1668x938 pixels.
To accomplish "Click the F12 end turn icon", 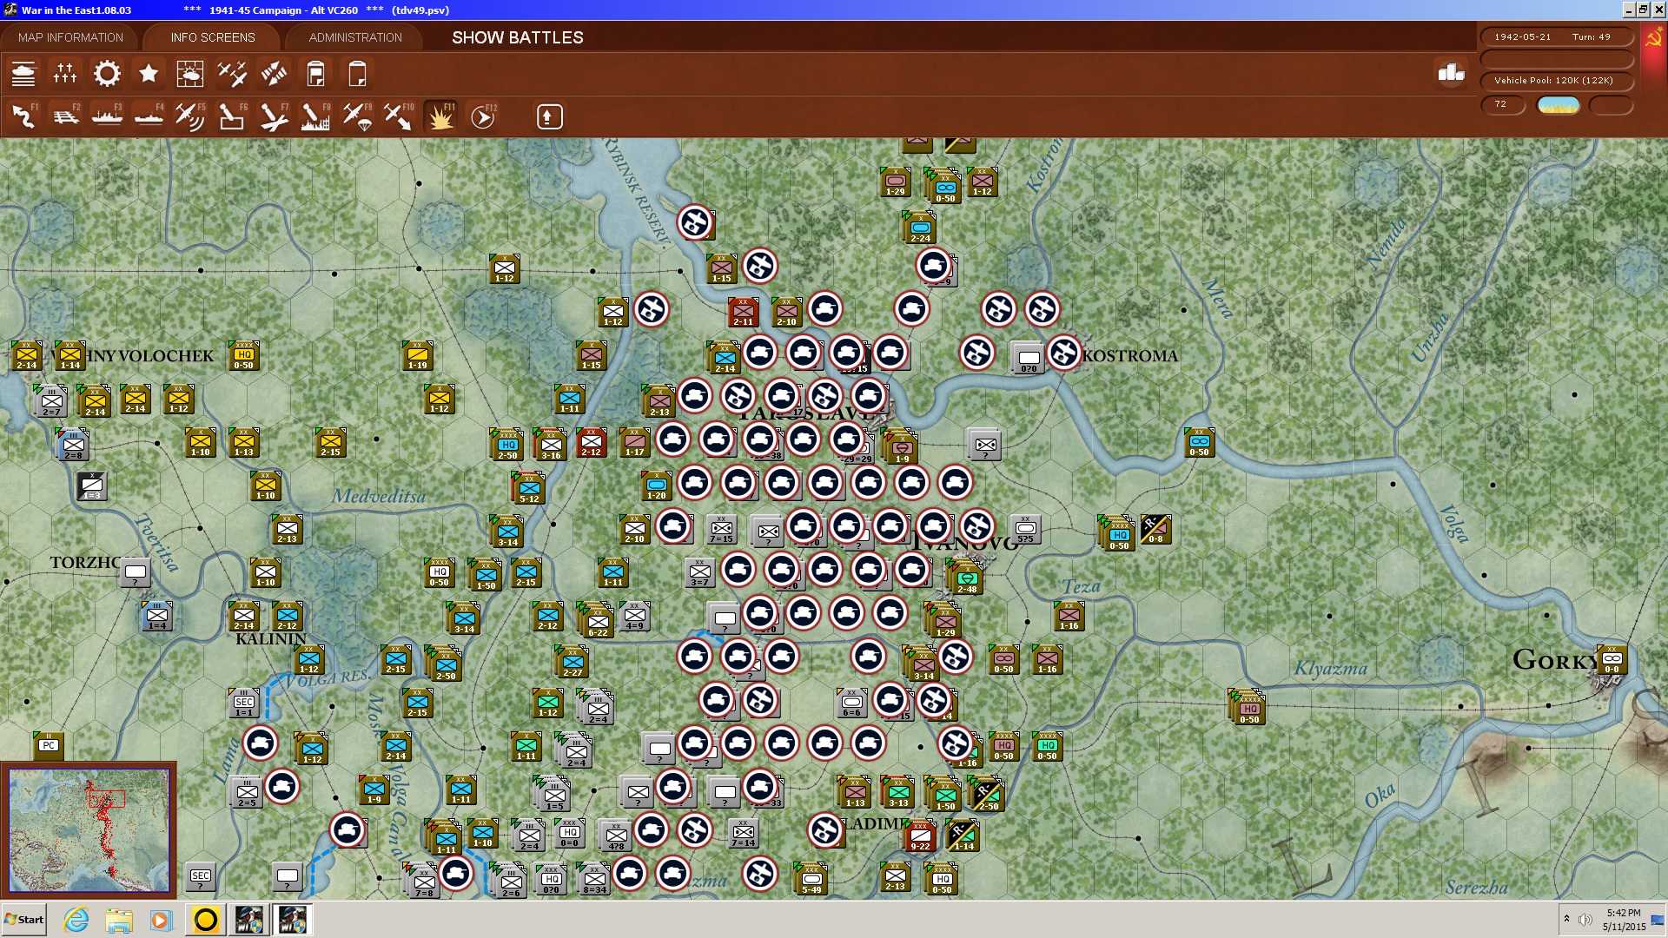I will pyautogui.click(x=483, y=116).
